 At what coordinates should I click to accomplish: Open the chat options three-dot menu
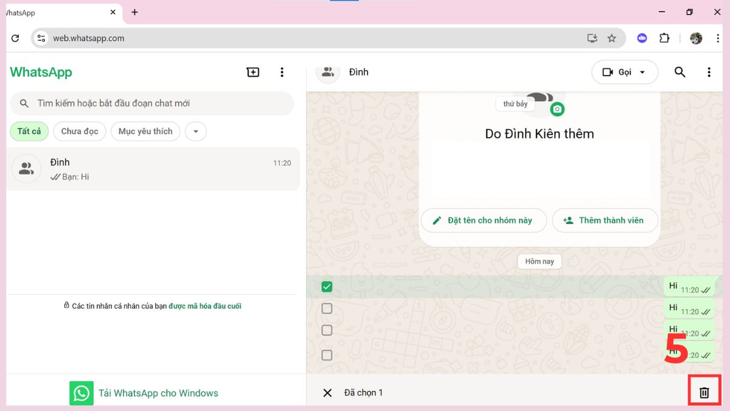pyautogui.click(x=709, y=72)
